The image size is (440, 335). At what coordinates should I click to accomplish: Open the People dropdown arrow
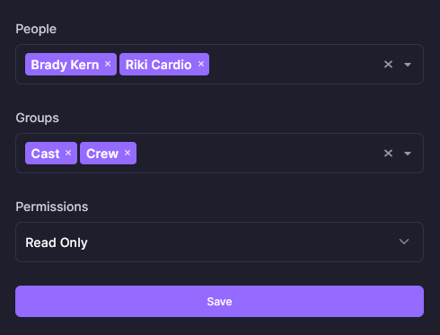[x=408, y=65]
